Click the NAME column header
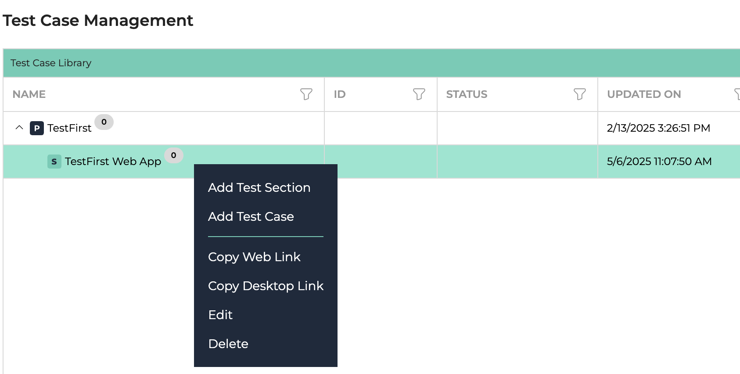 point(29,94)
